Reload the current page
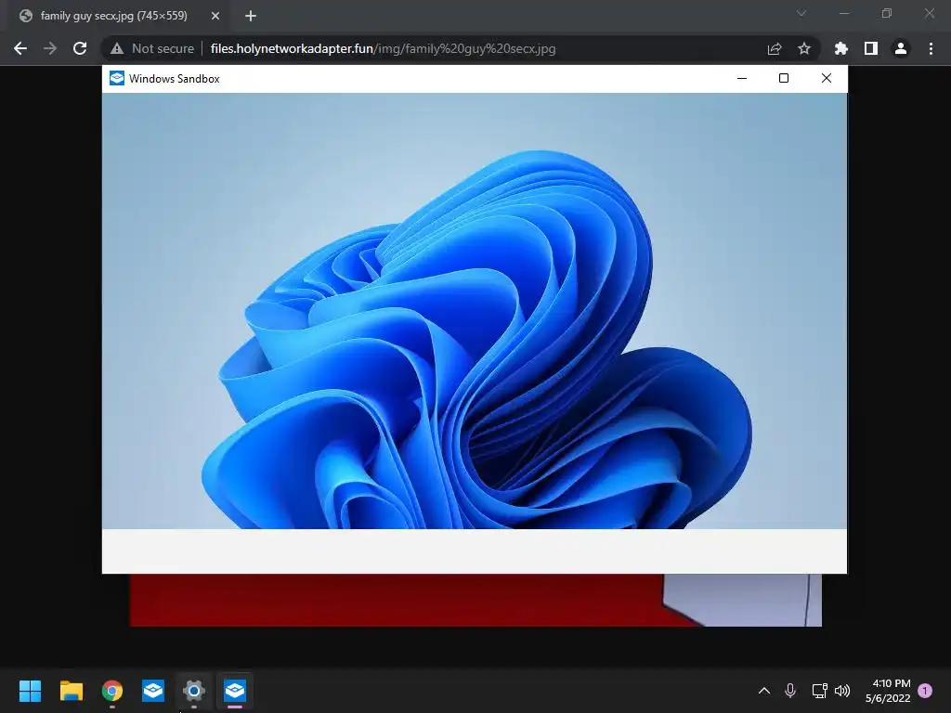Image resolution: width=951 pixels, height=713 pixels. 80,48
